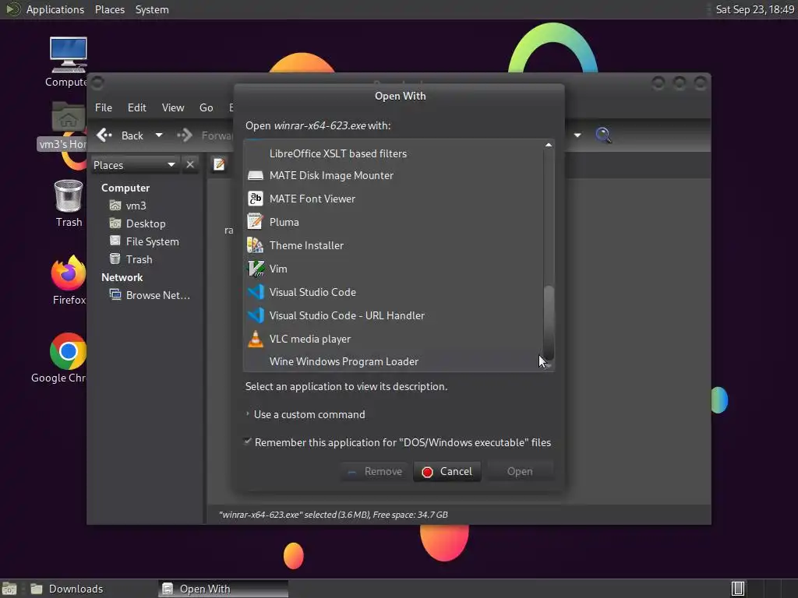Select the Vim list entry
The height and width of the screenshot is (598, 798).
tap(394, 269)
